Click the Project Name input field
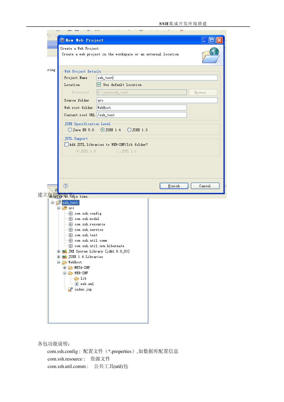The height and width of the screenshot is (402, 284). 157,78
